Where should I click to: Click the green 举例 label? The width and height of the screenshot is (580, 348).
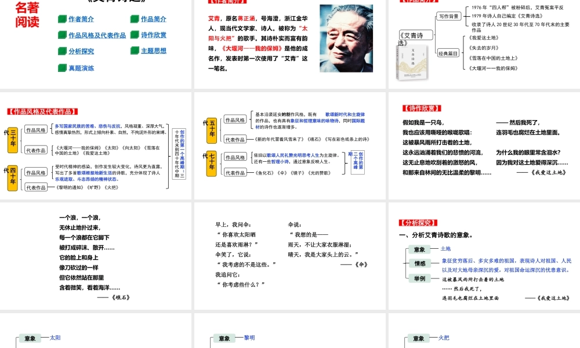click(419, 278)
